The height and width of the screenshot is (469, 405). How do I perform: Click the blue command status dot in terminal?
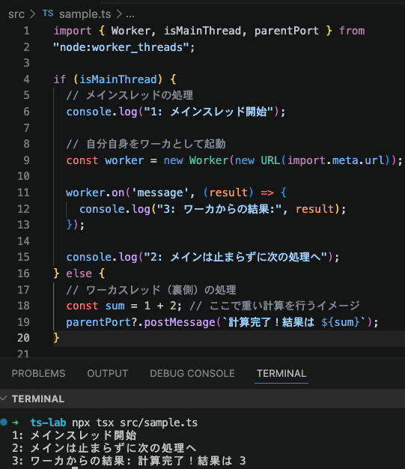pyautogui.click(x=4, y=423)
